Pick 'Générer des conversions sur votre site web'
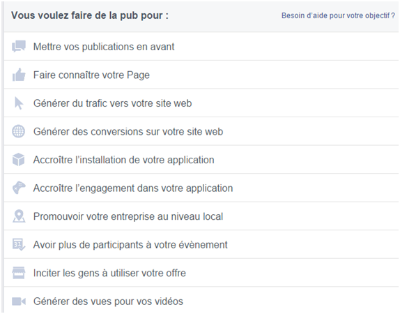 pyautogui.click(x=201, y=131)
